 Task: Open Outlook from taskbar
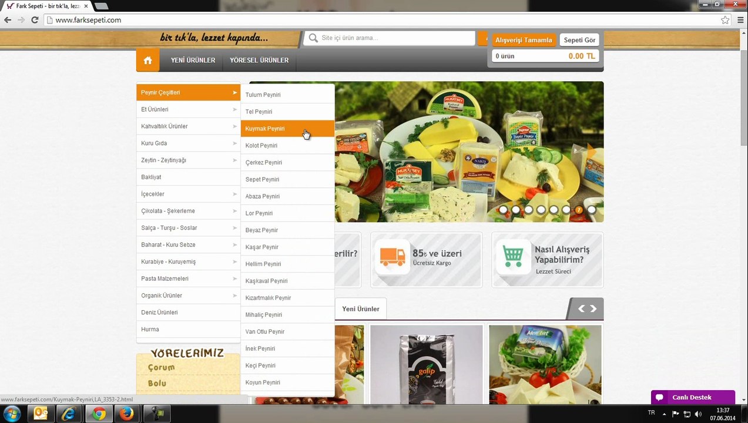[41, 414]
